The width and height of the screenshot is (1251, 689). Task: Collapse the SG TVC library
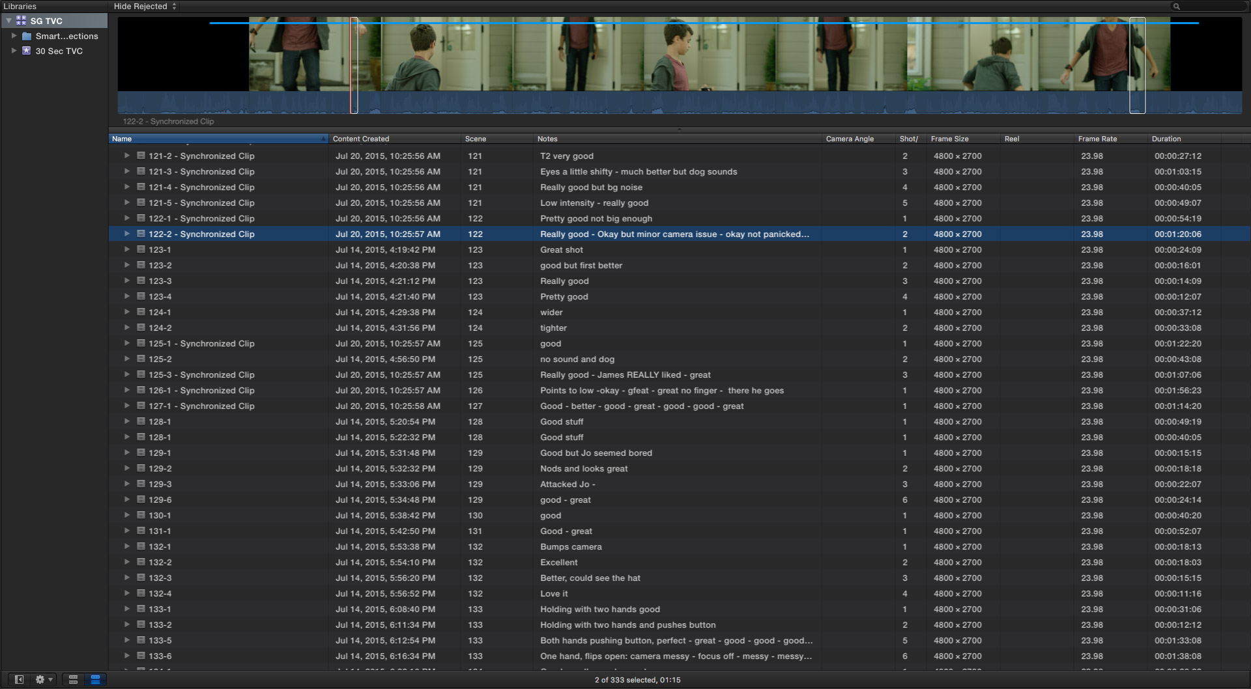(x=8, y=21)
